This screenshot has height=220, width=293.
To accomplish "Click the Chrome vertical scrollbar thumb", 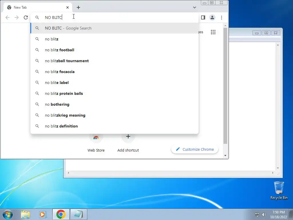I will [225, 86].
